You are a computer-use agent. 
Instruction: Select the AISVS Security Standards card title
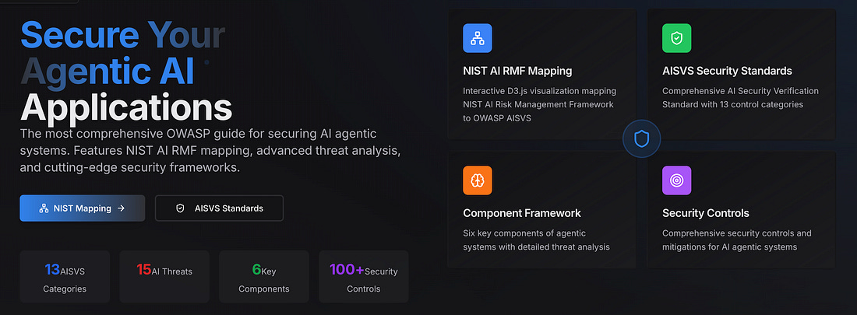(727, 71)
